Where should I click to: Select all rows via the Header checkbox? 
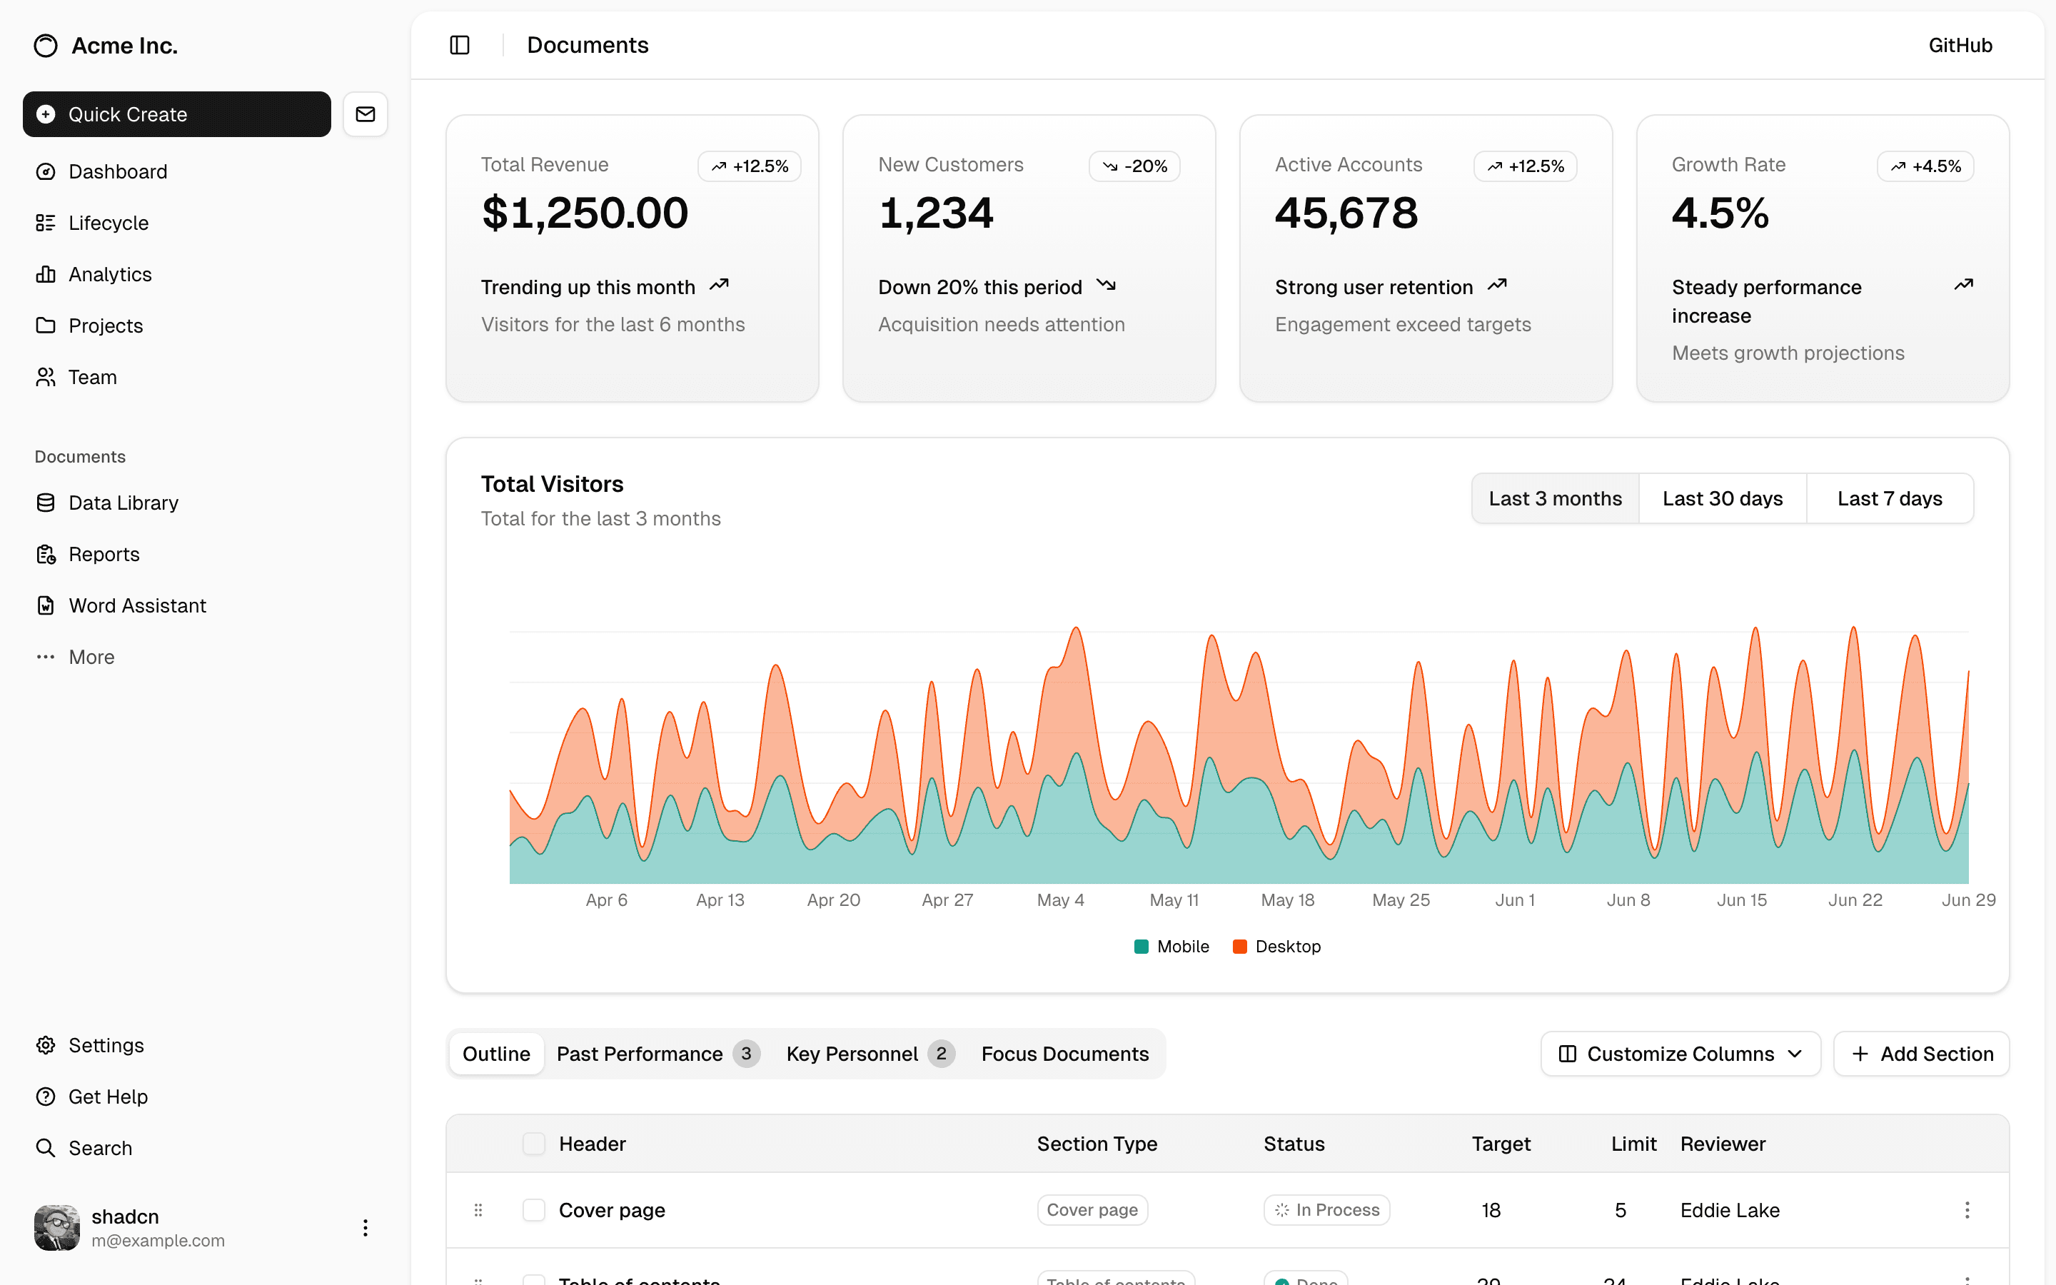click(x=535, y=1143)
